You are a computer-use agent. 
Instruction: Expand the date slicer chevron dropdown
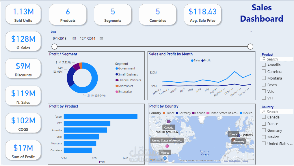[251, 31]
